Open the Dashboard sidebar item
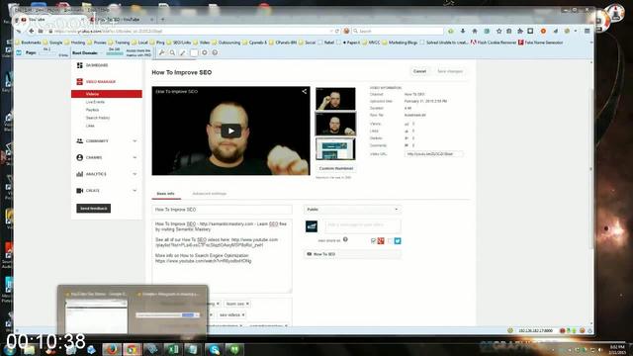 97,65
